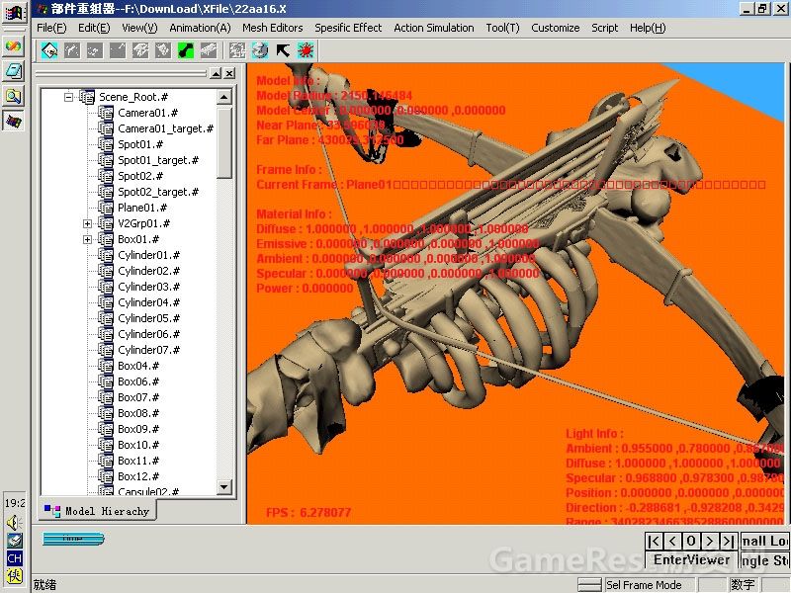Collapse the Scene_Root tree node
This screenshot has height=593, width=791.
pyautogui.click(x=69, y=97)
